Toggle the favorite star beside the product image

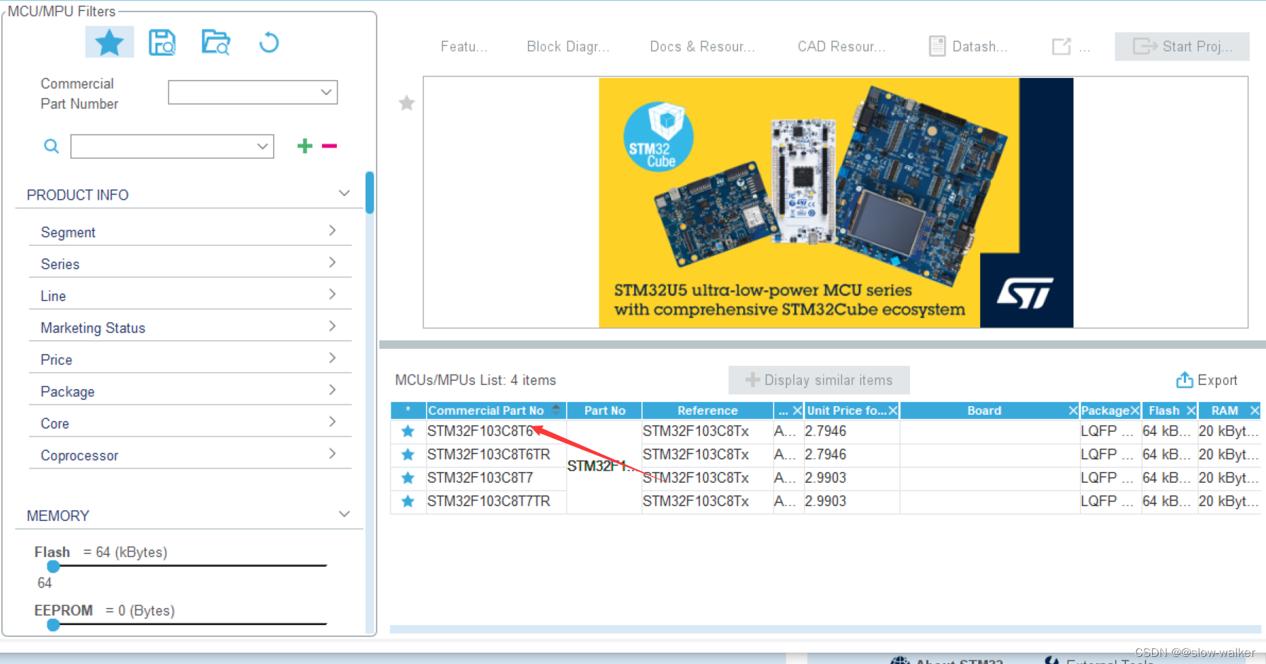click(406, 103)
